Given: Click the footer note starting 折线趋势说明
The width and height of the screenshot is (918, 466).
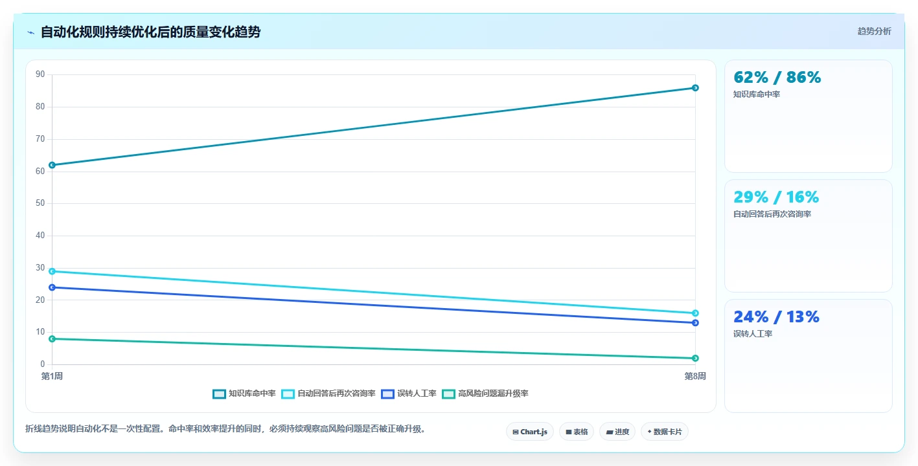Looking at the screenshot, I should coord(225,428).
